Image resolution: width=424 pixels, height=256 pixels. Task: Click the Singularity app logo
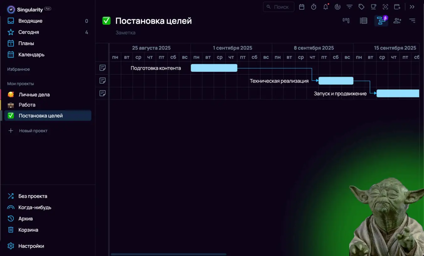pos(11,10)
